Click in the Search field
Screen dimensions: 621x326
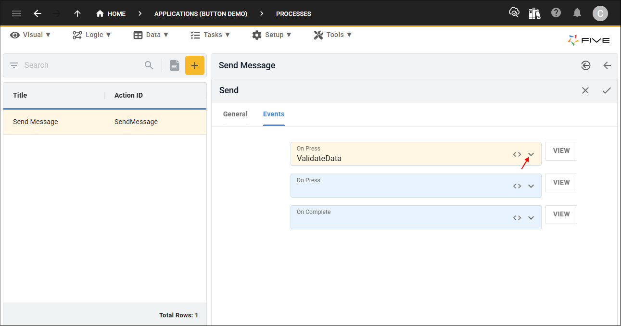pyautogui.click(x=82, y=65)
